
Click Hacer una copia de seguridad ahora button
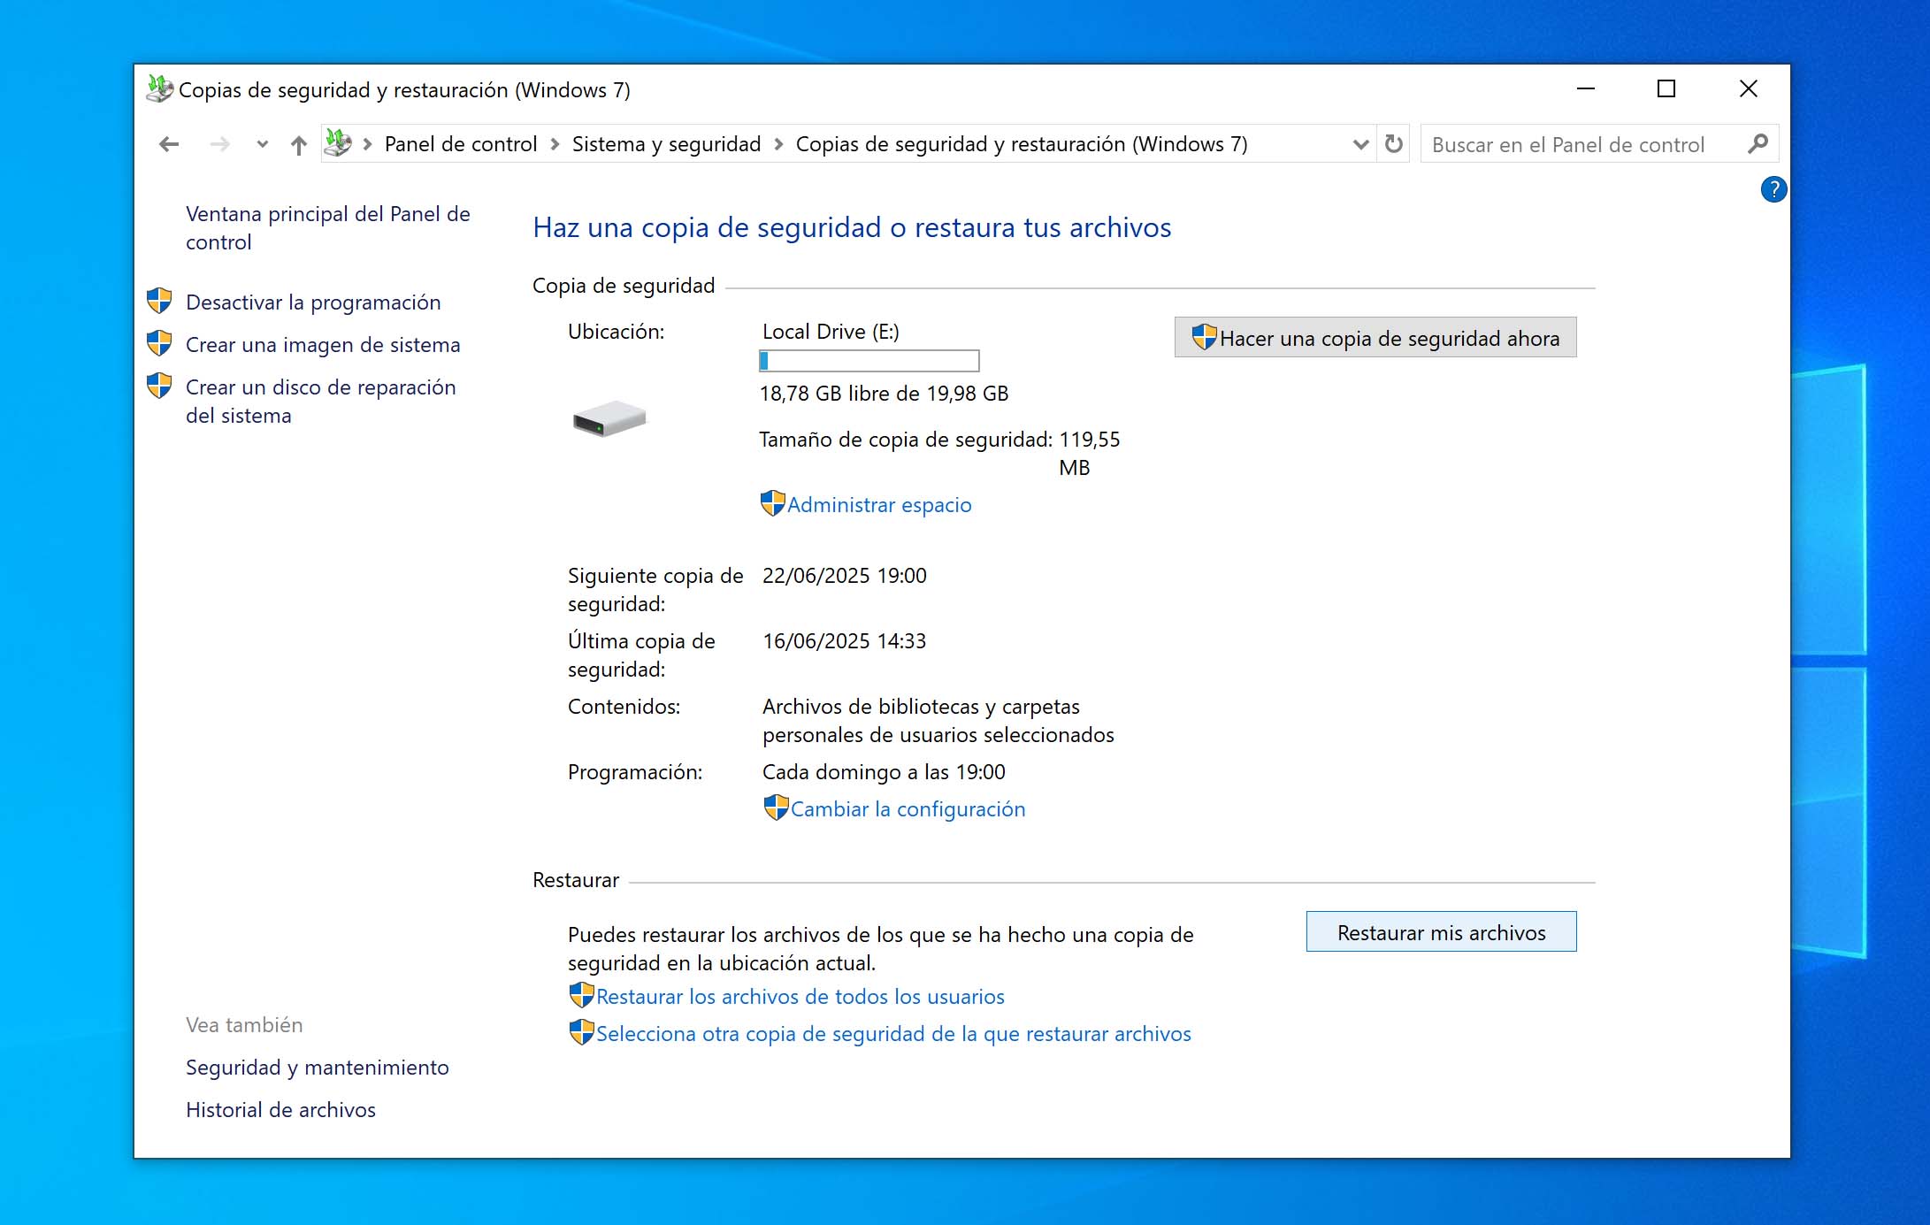(1375, 338)
